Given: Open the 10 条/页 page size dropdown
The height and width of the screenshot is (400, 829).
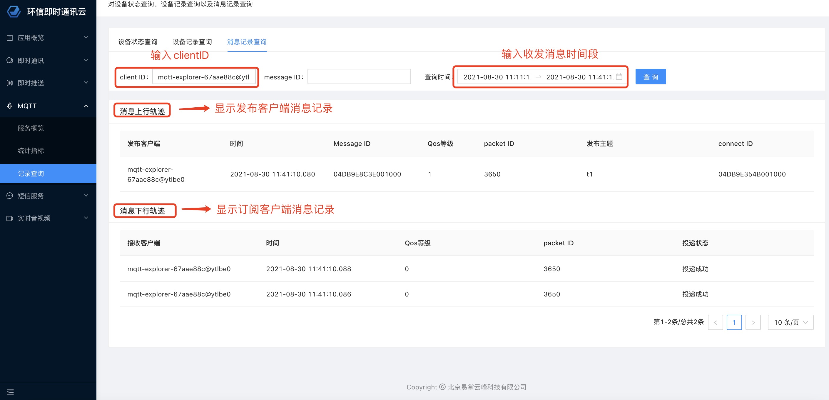Looking at the screenshot, I should point(790,322).
